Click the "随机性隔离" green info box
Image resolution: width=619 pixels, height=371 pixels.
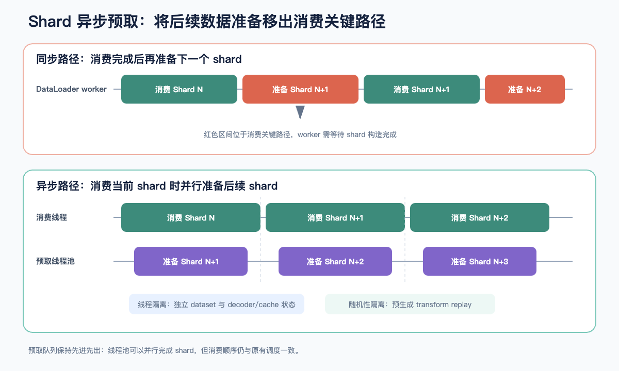[410, 304]
